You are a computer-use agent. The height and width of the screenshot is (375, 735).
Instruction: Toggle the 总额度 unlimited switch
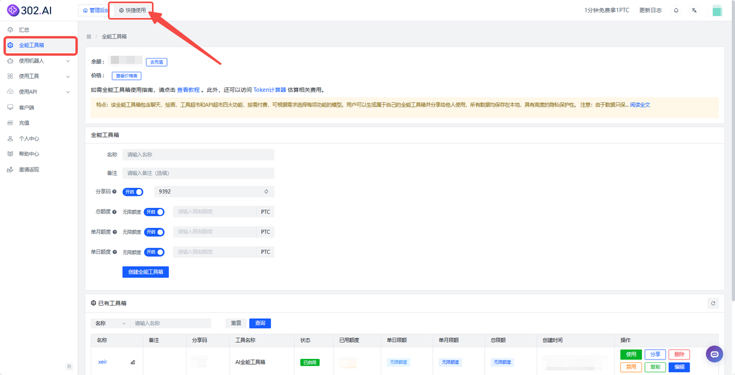point(154,212)
